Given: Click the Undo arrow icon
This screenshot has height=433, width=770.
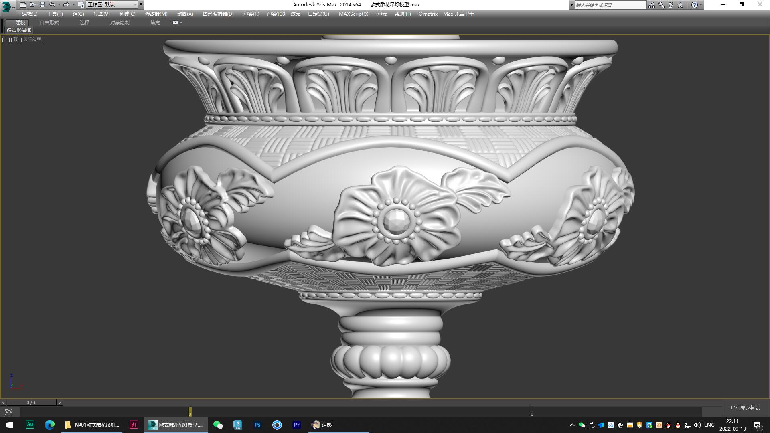Looking at the screenshot, I should (x=52, y=4).
